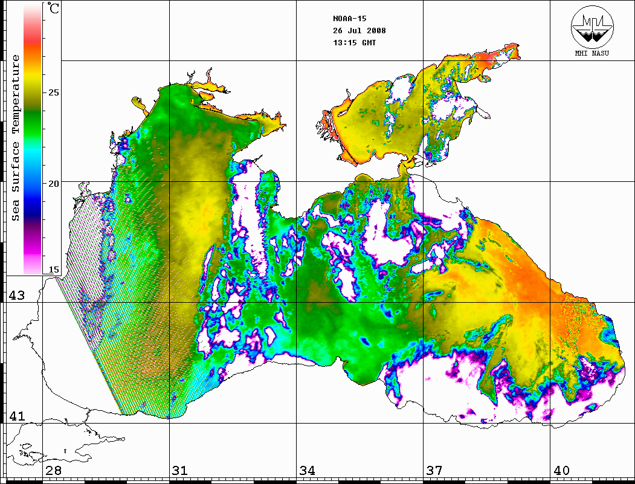The width and height of the screenshot is (635, 484).
Task: Click the '20' value on temperature scale
Action: (x=53, y=184)
